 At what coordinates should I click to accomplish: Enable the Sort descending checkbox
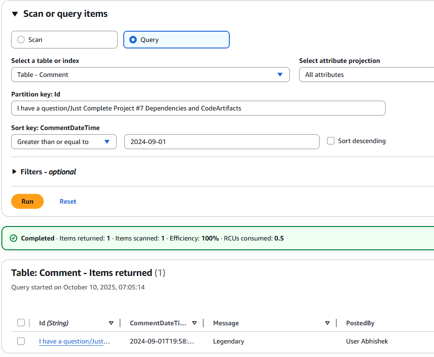coord(331,141)
